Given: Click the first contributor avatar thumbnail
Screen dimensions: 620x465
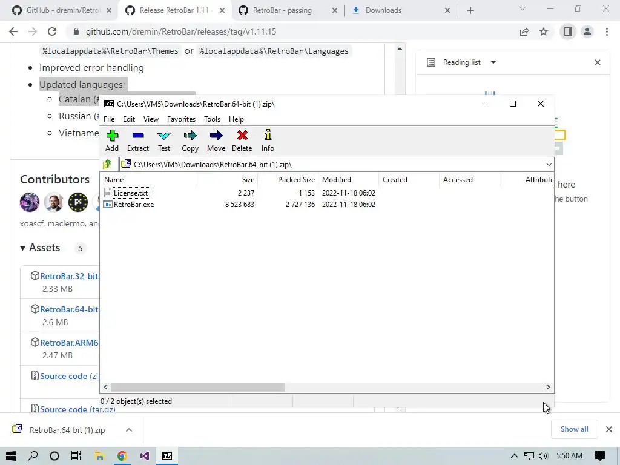Looking at the screenshot, I should click(x=30, y=202).
